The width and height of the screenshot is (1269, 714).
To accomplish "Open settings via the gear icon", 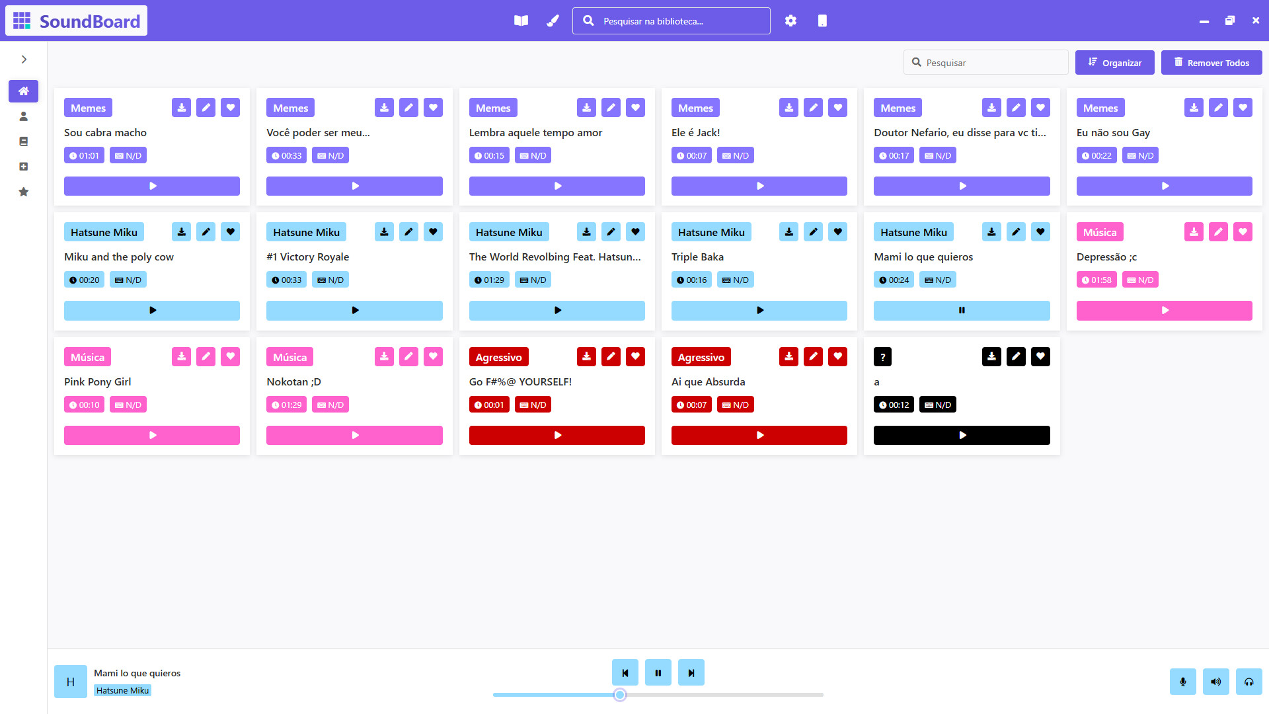I will pos(790,20).
